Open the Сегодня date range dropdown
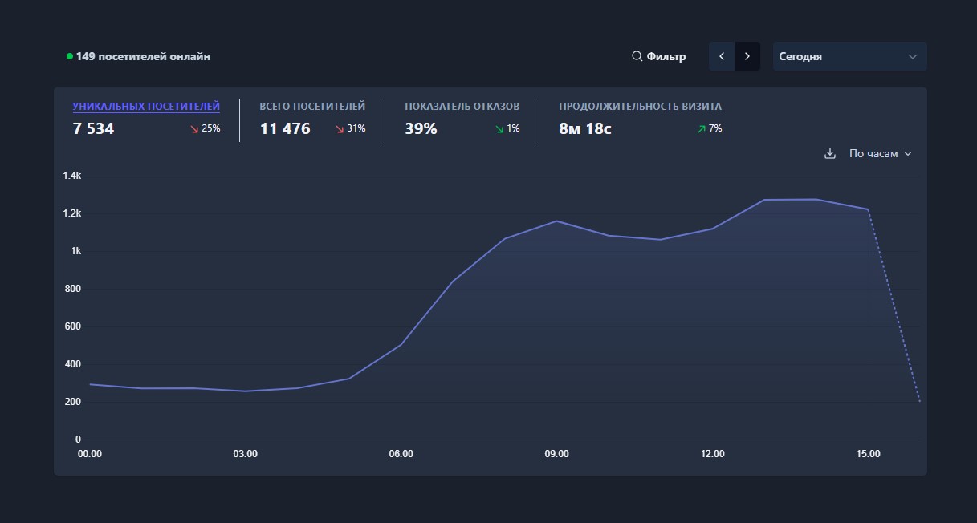Viewport: 977px width, 523px height. 849,57
